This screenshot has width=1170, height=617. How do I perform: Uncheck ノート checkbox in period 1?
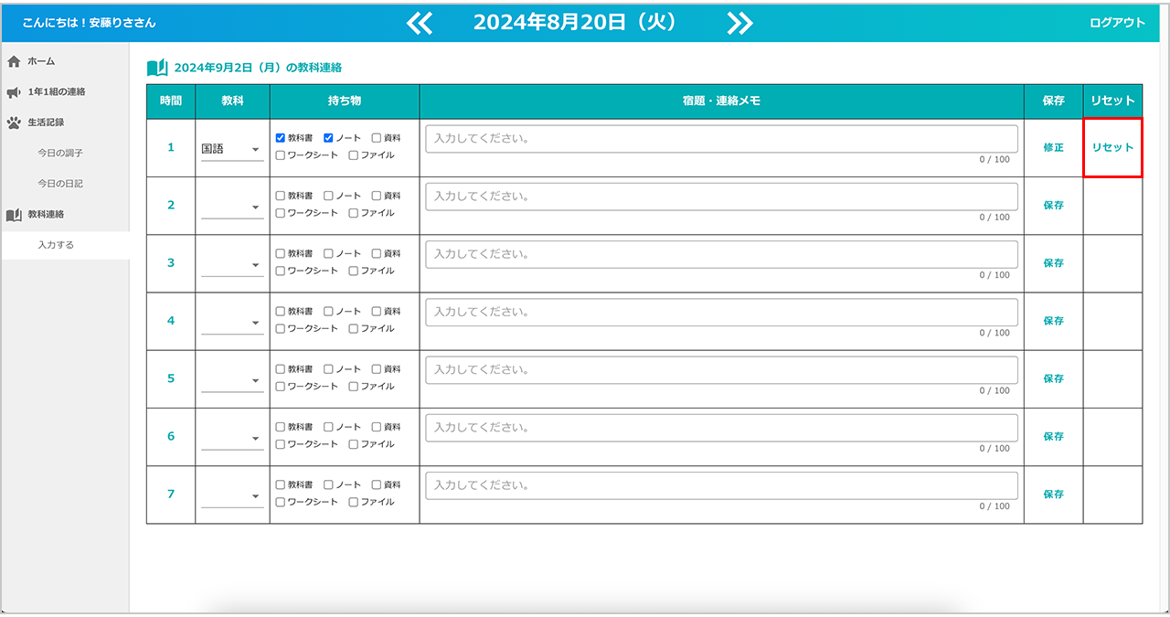328,138
